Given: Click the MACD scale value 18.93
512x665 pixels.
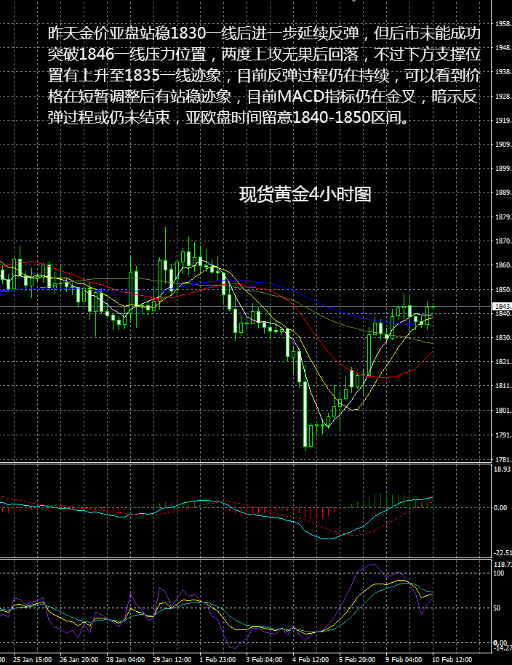Looking at the screenshot, I should click(x=503, y=469).
